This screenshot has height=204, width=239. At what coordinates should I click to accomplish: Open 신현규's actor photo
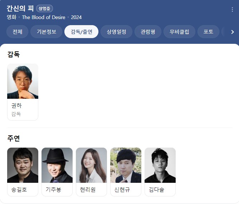click(x=126, y=165)
